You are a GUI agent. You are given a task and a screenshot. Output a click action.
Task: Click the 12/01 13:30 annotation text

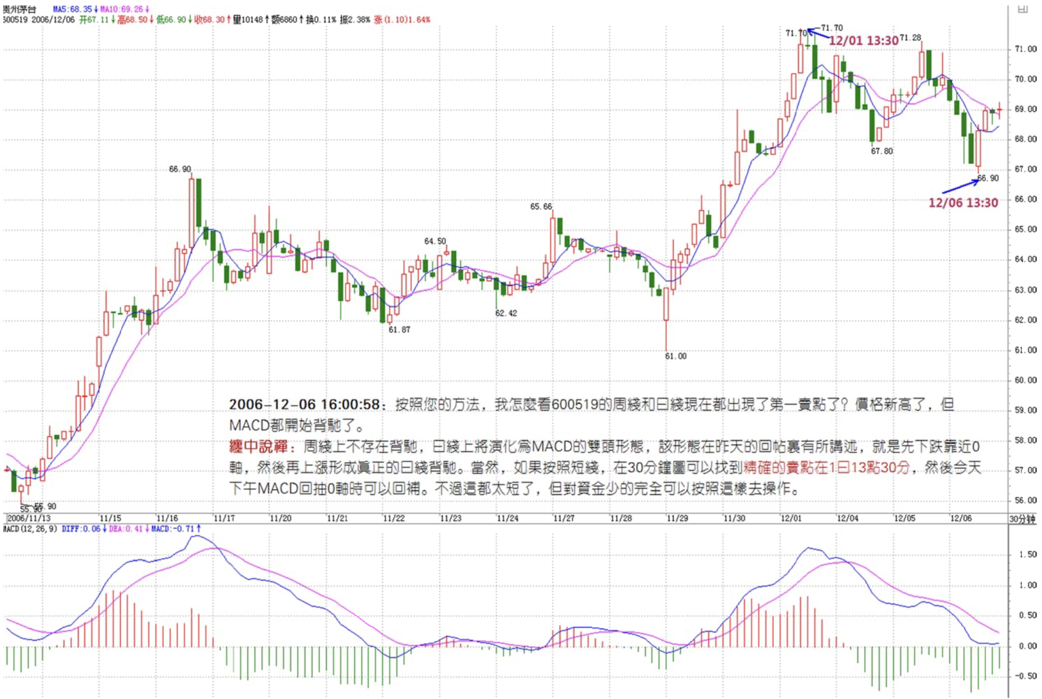click(863, 41)
